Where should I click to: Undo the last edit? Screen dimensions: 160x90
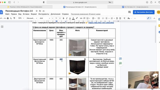click(1, 18)
